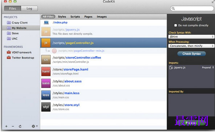Screen dimensions: 215x132
Task: Click the Twitter Bootstrap toolbox icon
Action: pyautogui.click(x=9, y=58)
